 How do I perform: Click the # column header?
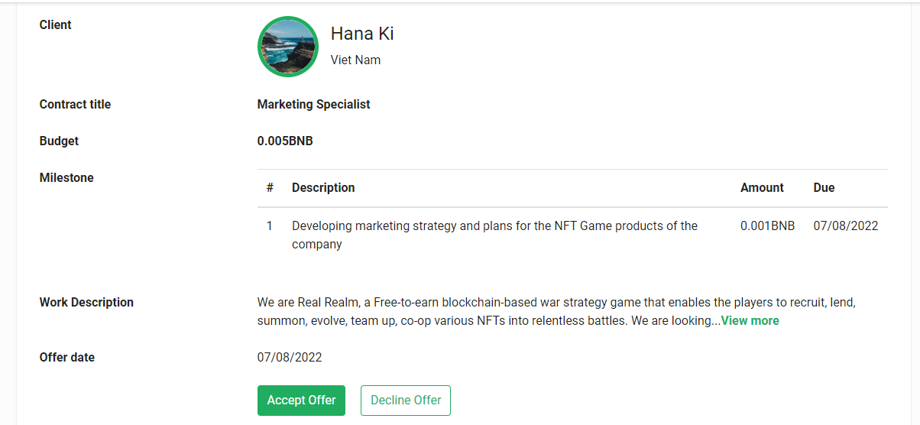coord(270,188)
